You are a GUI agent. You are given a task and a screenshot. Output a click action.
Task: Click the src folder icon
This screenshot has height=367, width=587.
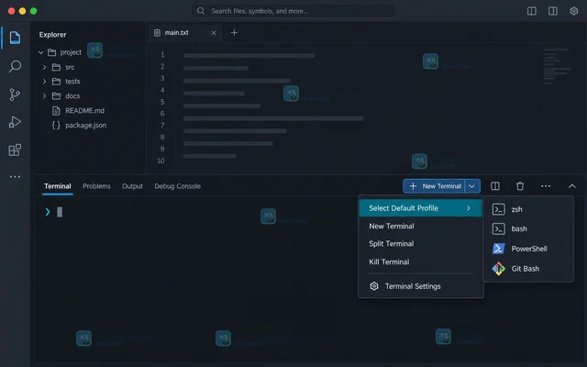(56, 67)
